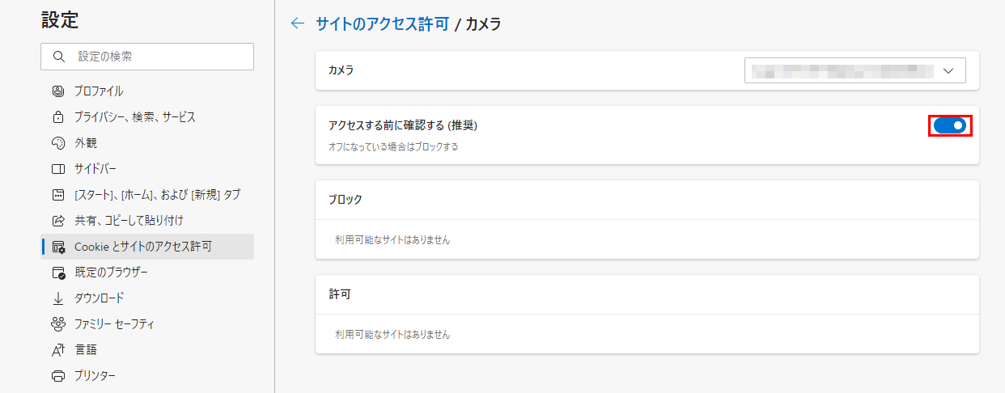Click the profile icon beside プロファイル

[57, 91]
